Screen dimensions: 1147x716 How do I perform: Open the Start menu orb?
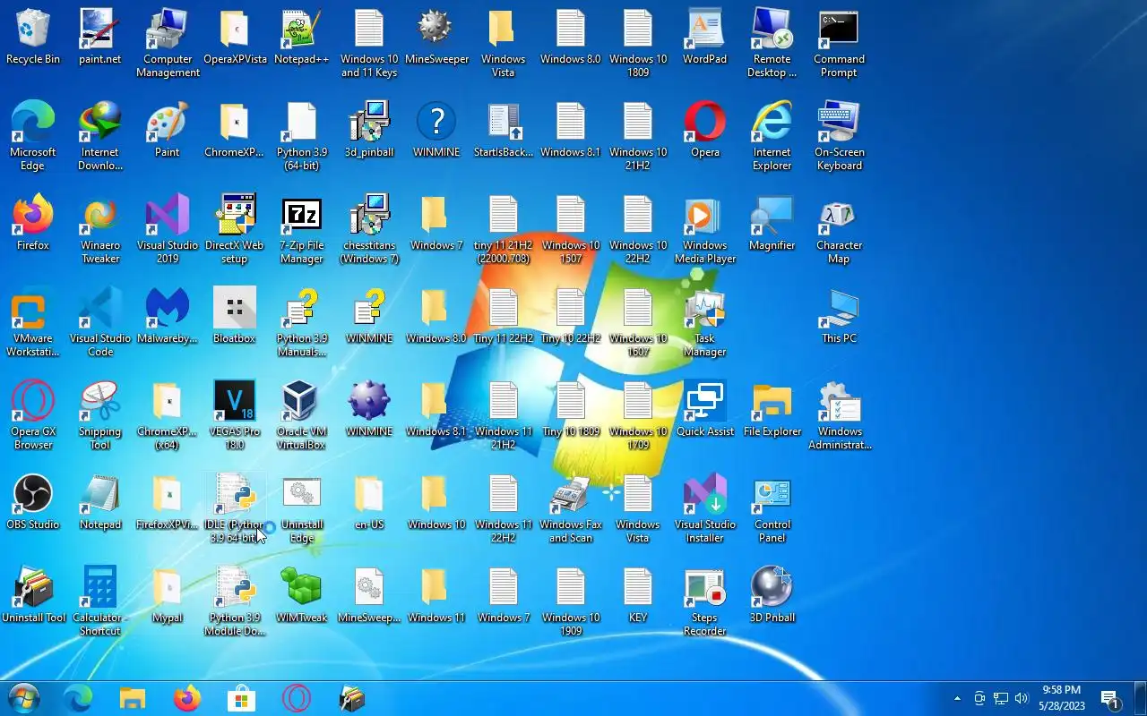pyautogui.click(x=23, y=698)
